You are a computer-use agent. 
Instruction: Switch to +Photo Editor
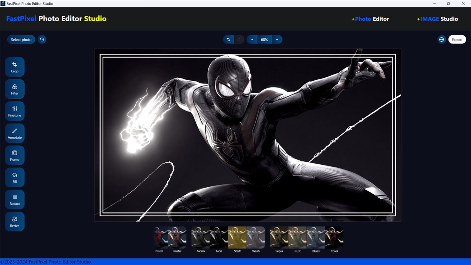point(370,19)
